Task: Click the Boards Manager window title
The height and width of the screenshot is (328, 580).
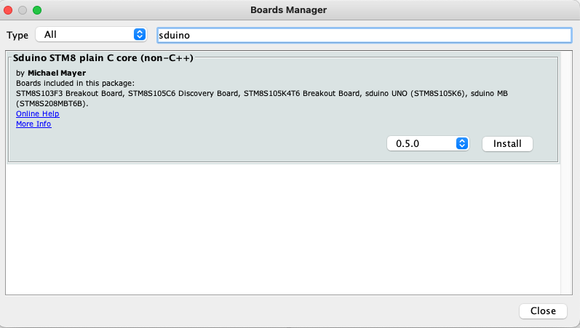Action: coord(288,10)
